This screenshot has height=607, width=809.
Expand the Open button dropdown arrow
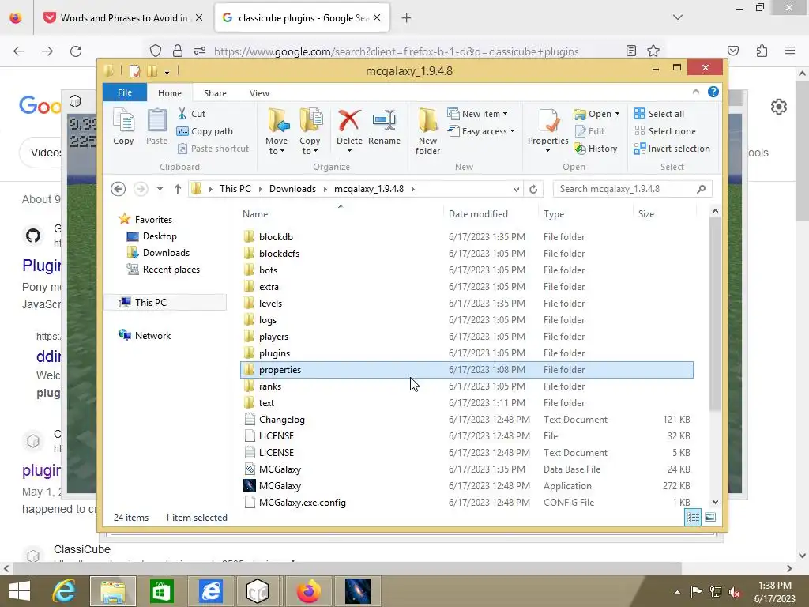(617, 114)
